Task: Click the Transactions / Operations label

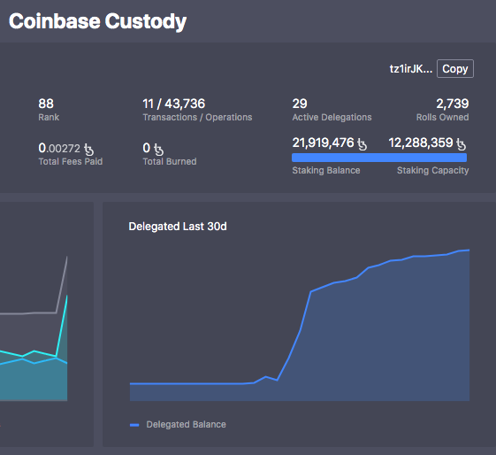Action: click(197, 117)
